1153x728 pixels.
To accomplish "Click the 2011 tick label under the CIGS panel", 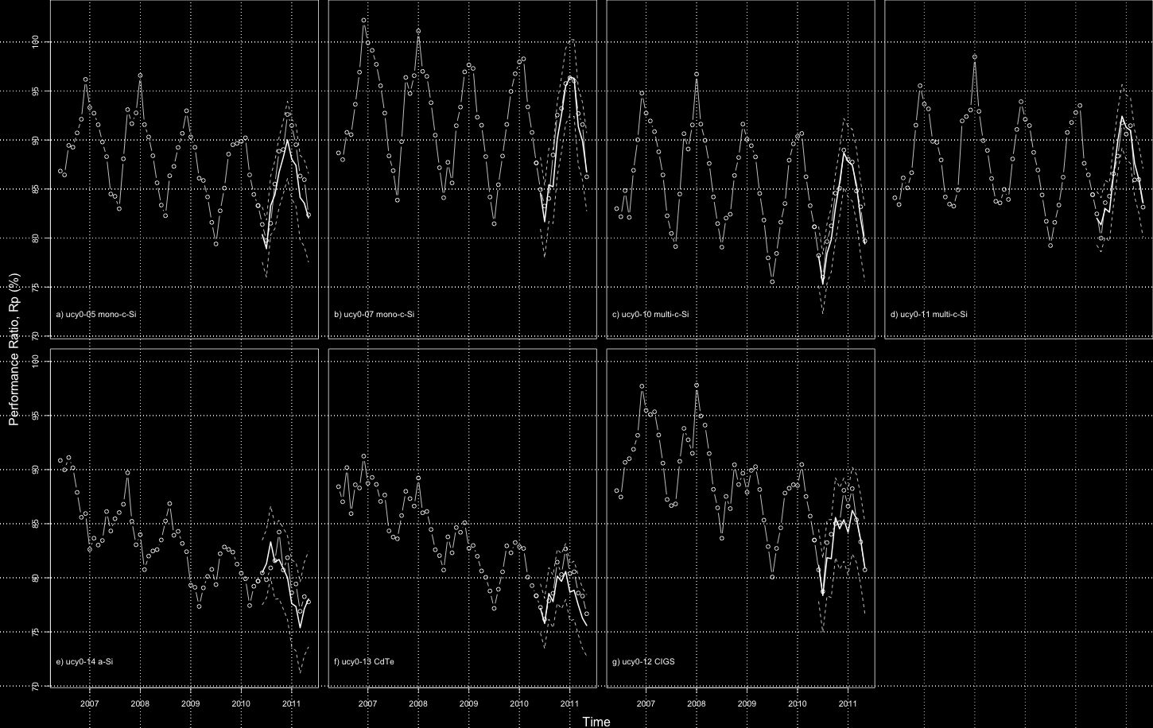I will (x=848, y=704).
